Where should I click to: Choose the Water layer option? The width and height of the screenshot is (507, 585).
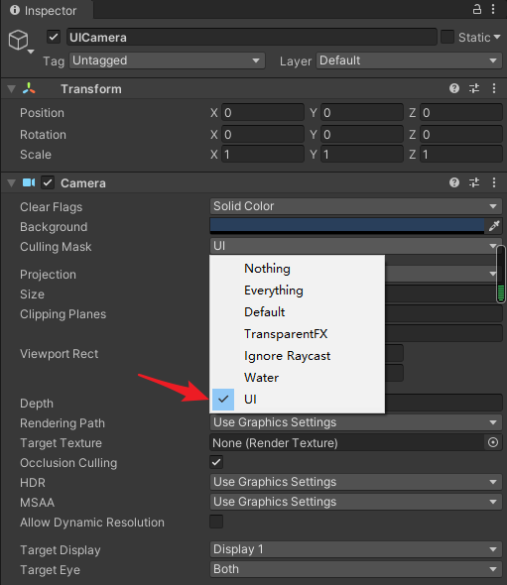298,378
